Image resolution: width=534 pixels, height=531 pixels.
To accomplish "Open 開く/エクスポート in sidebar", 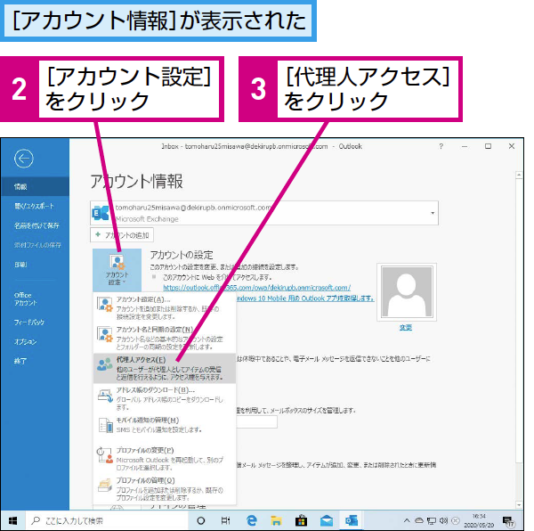I will 35,206.
